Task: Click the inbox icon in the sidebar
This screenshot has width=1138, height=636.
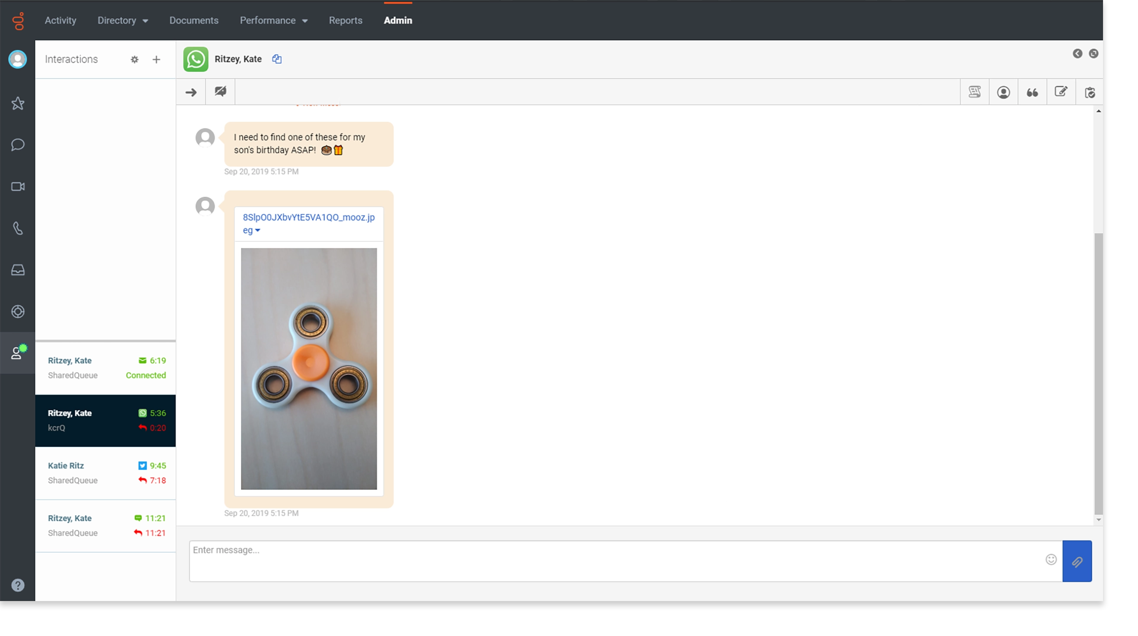Action: tap(18, 270)
